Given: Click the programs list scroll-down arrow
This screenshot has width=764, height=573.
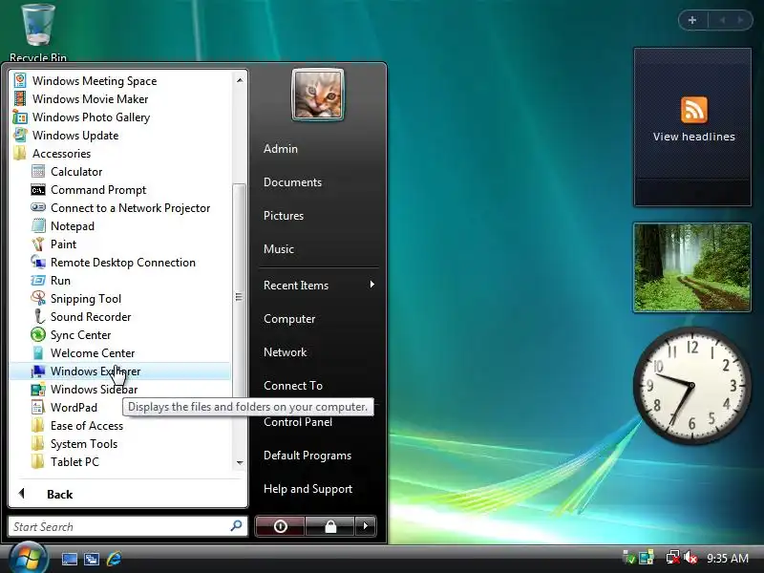Looking at the screenshot, I should pyautogui.click(x=240, y=462).
